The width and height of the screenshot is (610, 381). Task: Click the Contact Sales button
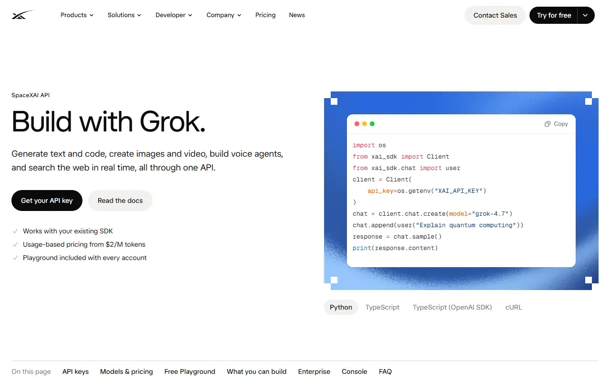(495, 15)
